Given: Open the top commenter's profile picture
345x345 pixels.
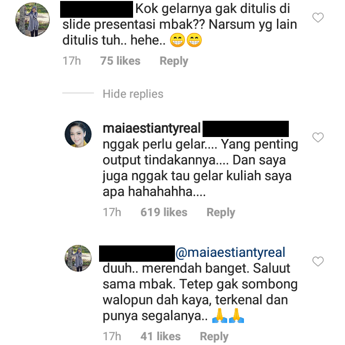Looking at the screenshot, I should coord(33,20).
